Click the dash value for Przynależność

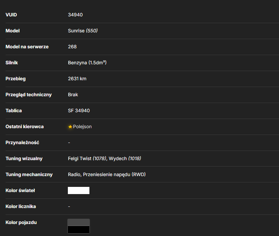point(69,143)
